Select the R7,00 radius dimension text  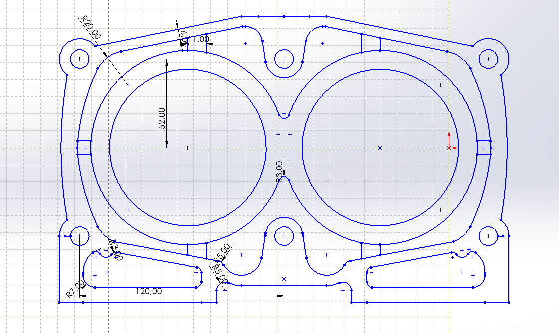point(76,289)
